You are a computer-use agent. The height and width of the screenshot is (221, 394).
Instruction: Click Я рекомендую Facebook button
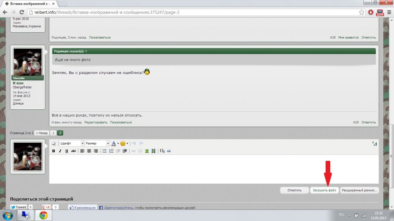click(x=83, y=208)
